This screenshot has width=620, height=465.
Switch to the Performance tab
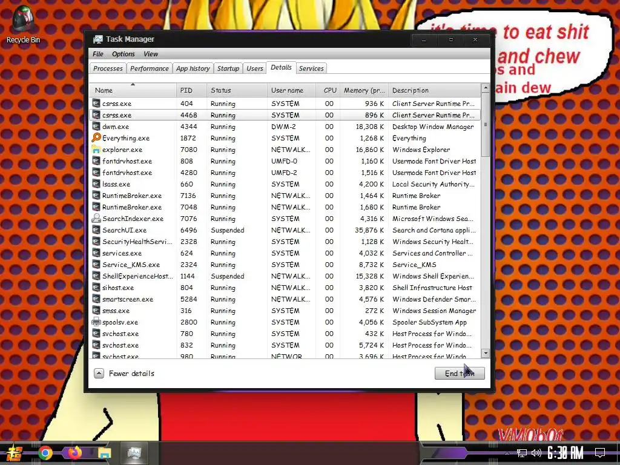[150, 68]
